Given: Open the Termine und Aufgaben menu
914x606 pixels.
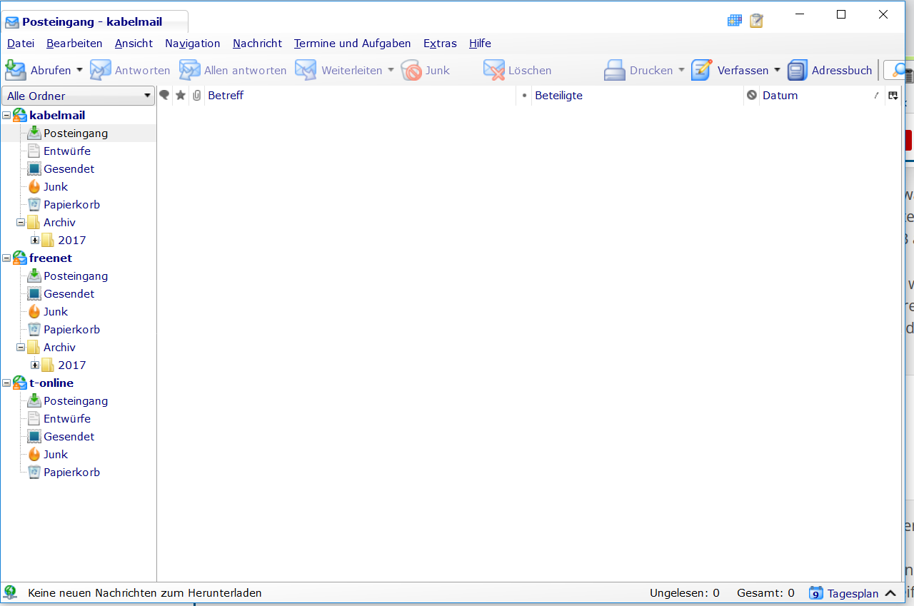Looking at the screenshot, I should (352, 44).
